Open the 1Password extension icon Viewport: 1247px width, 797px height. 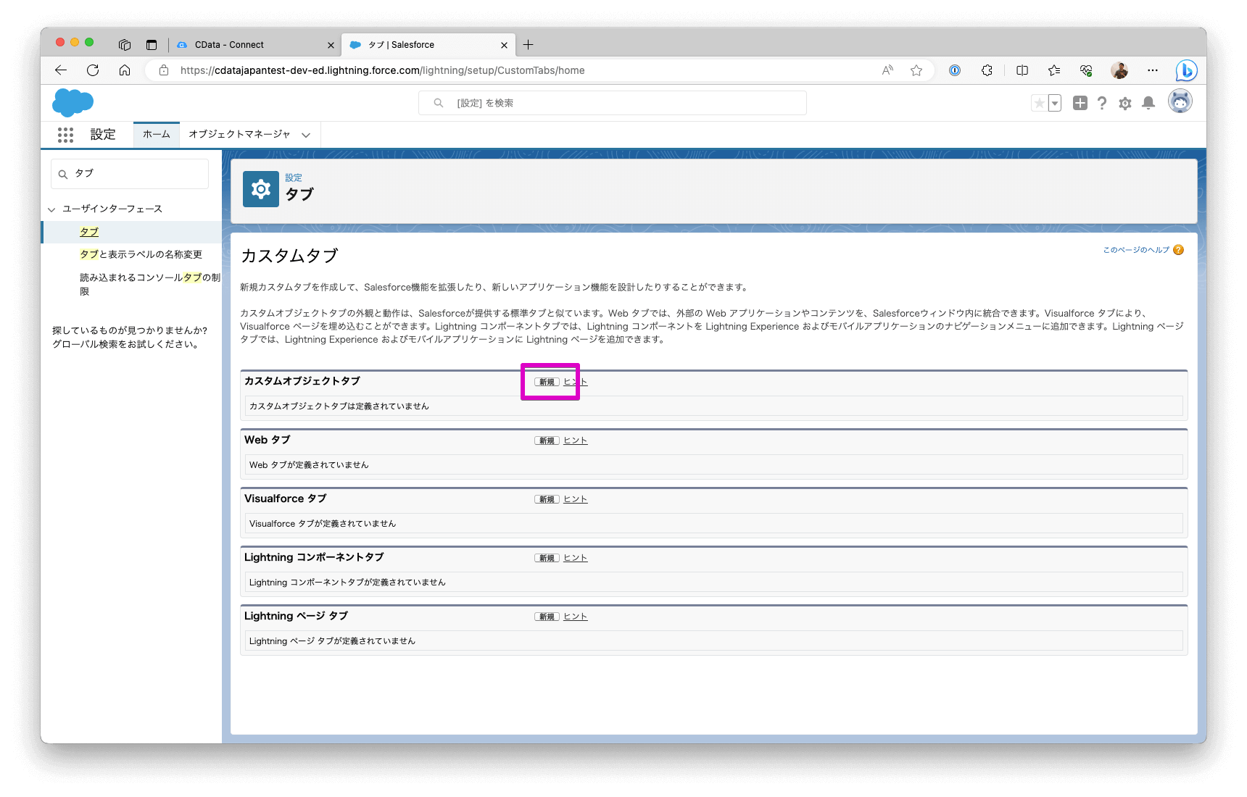coord(955,70)
